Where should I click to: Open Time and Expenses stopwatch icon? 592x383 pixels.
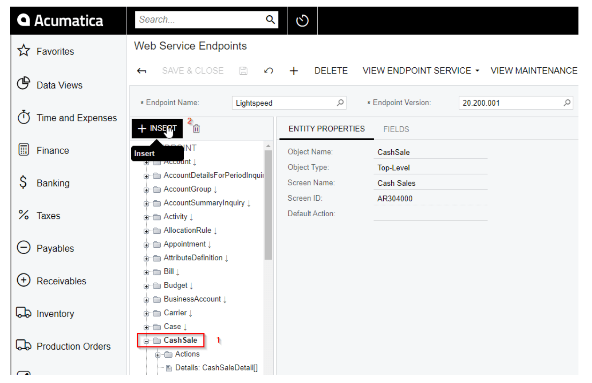pos(24,117)
